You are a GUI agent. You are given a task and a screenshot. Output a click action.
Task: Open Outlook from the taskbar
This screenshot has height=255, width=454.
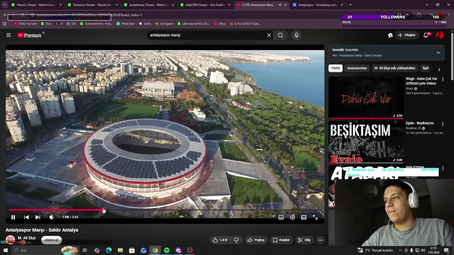pos(143,250)
